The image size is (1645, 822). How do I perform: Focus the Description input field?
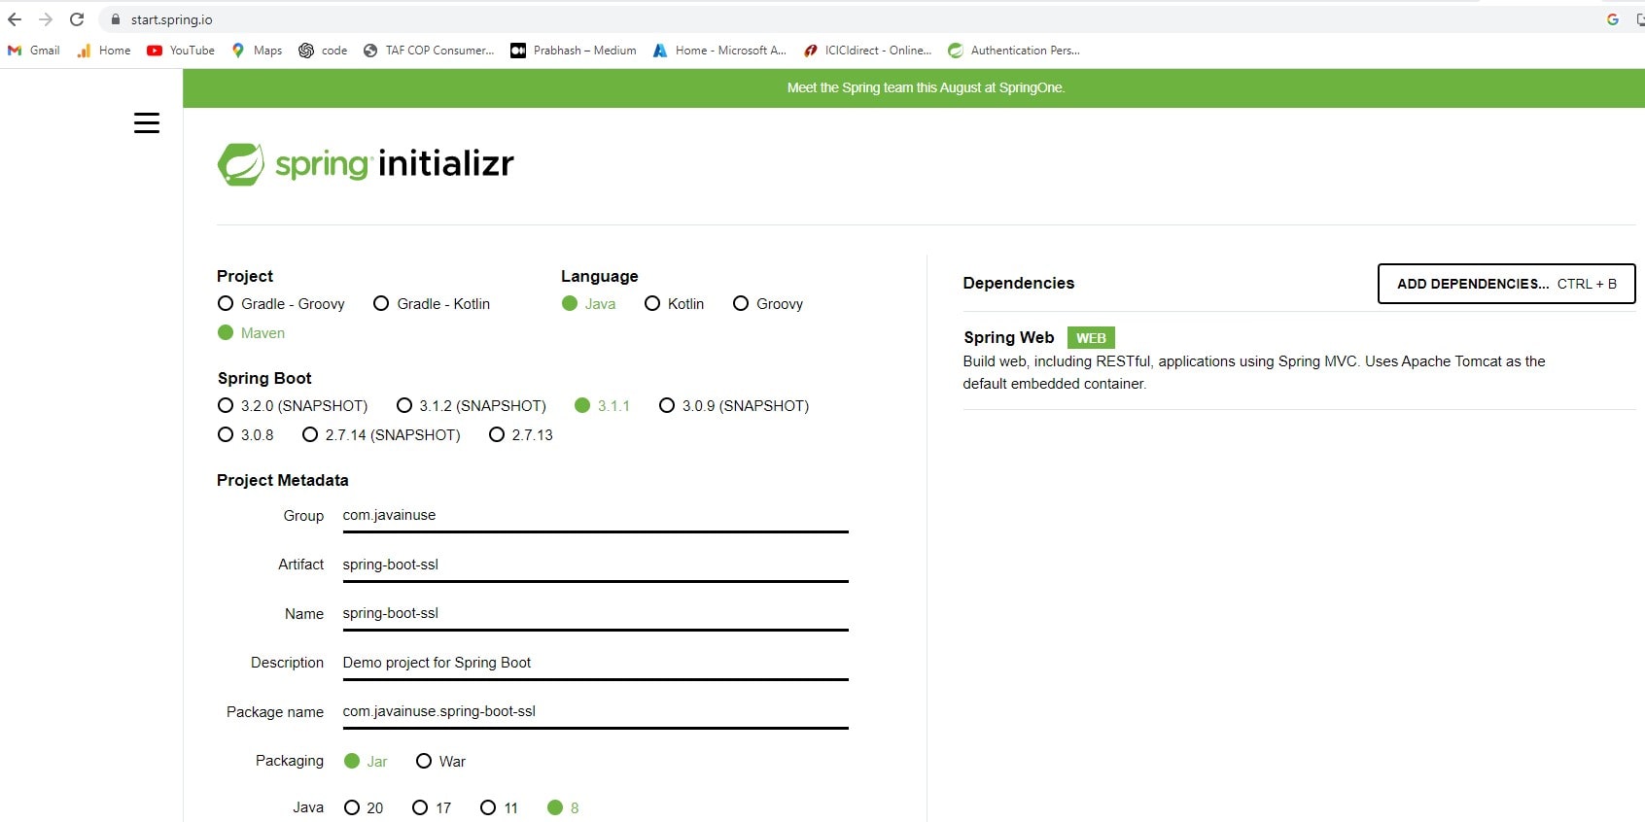pos(595,663)
